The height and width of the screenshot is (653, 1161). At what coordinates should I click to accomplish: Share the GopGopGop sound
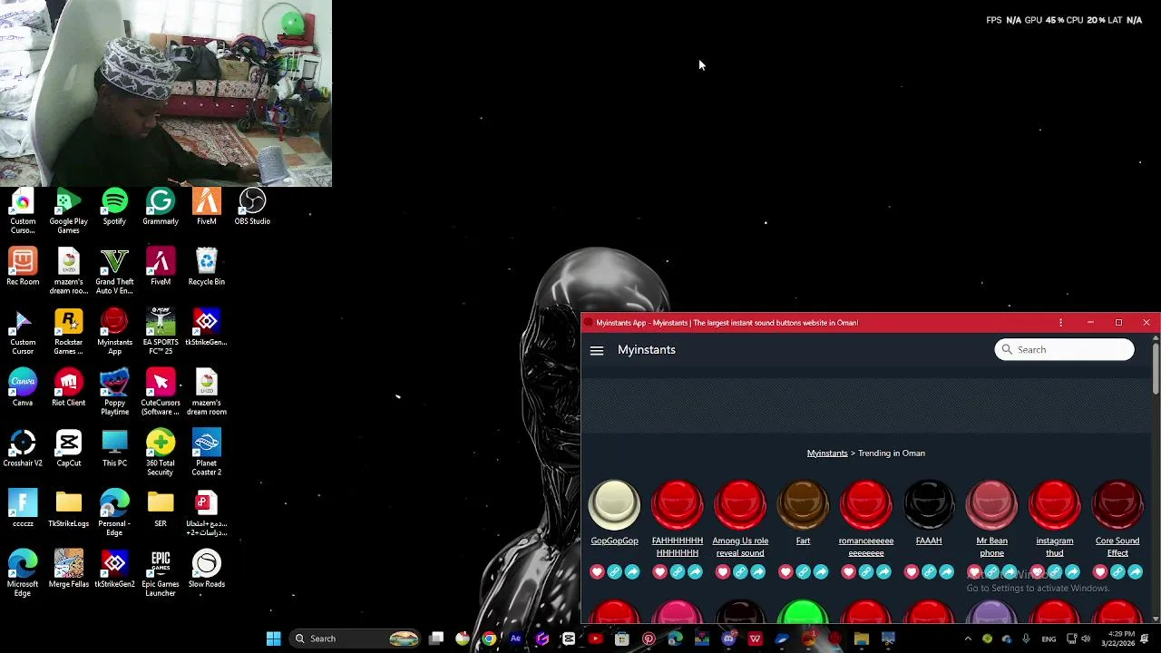[x=632, y=571]
